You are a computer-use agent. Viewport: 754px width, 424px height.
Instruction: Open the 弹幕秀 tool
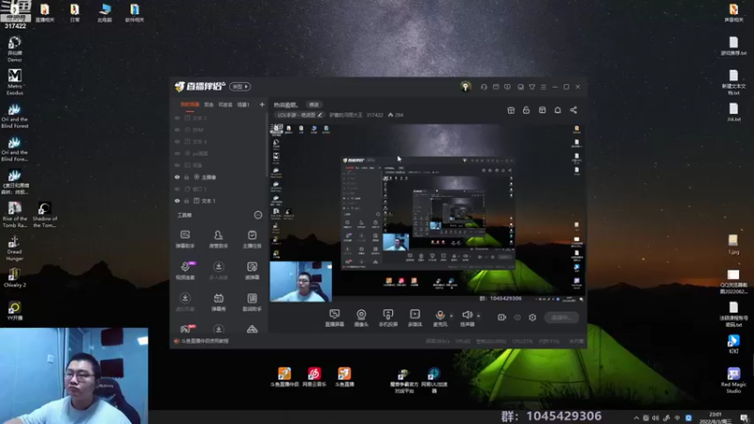click(x=219, y=302)
